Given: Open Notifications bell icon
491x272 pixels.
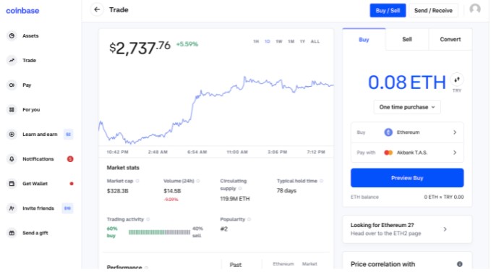Looking at the screenshot, I should click(12, 159).
